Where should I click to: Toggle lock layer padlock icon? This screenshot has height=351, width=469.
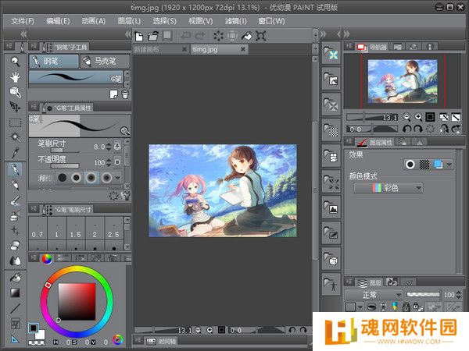click(406, 307)
